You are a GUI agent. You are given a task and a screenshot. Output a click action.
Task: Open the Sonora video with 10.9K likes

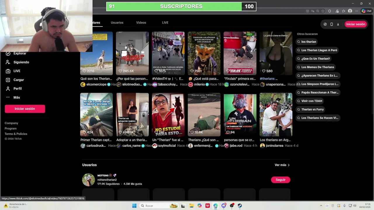tap(204, 115)
